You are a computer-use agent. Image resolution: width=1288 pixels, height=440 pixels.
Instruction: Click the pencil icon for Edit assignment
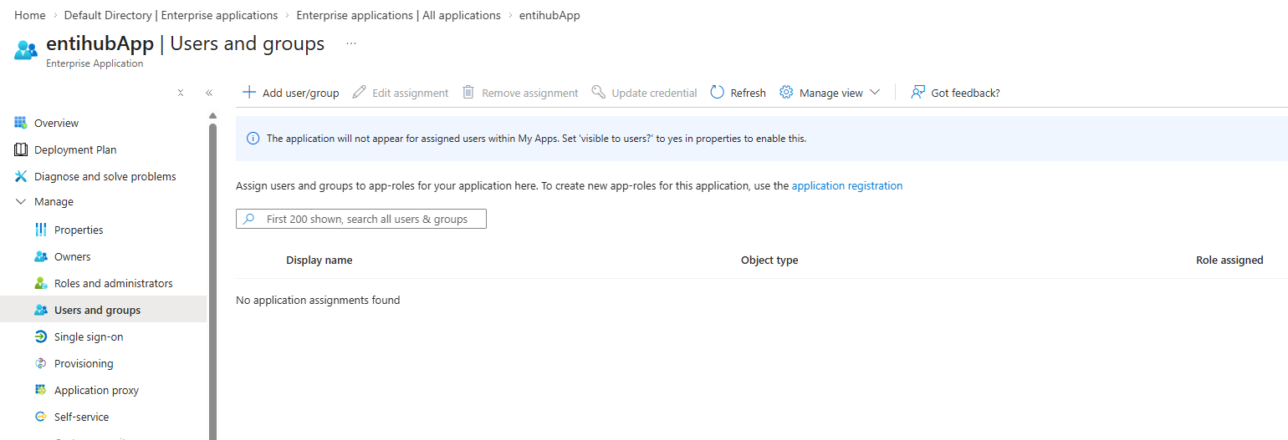click(x=359, y=92)
